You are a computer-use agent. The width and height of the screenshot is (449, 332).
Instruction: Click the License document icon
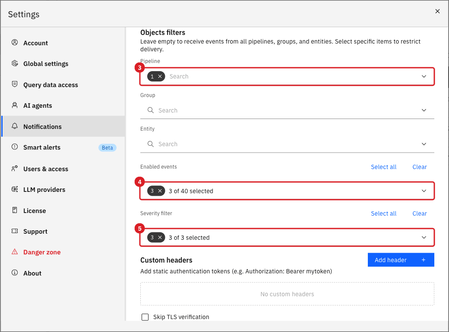[x=15, y=210]
